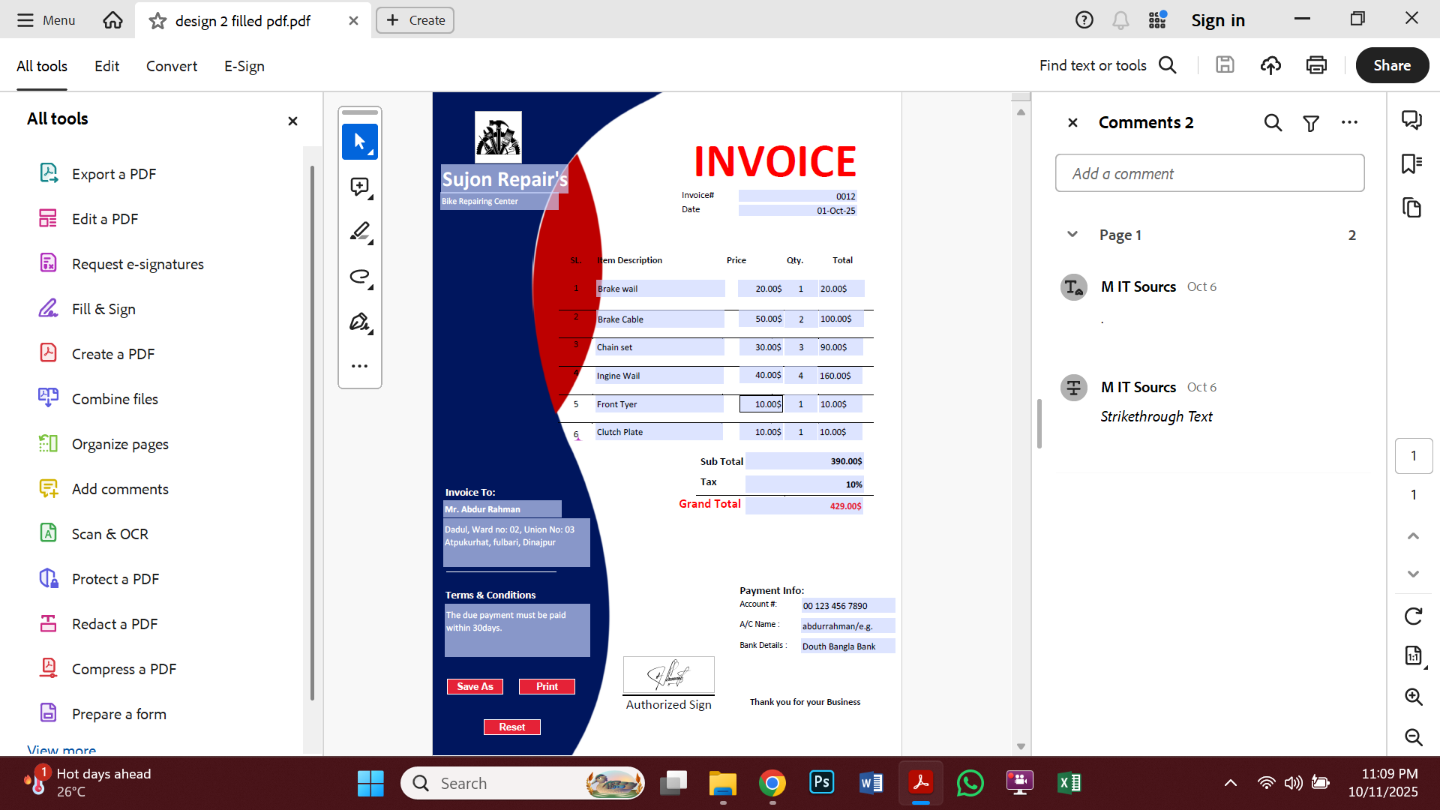Screen dimensions: 1440x810
Task: Switch to the E-Sign tab
Action: click(x=244, y=66)
